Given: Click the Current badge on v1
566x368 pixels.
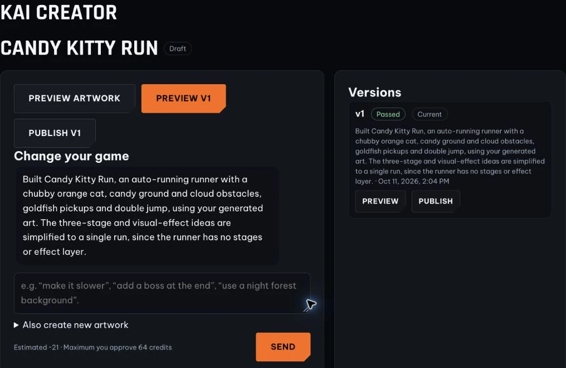Looking at the screenshot, I should click(x=430, y=114).
